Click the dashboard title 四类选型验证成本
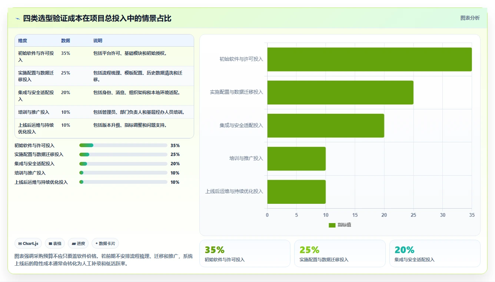 (97, 18)
